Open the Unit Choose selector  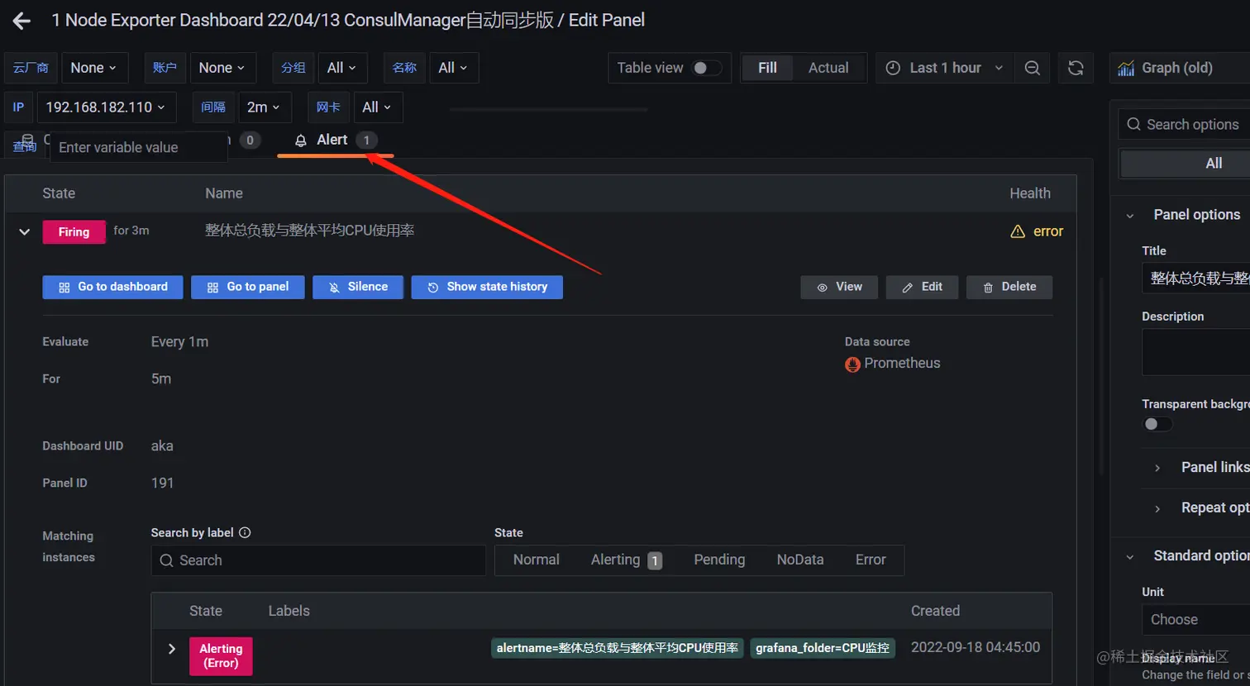pyautogui.click(x=1196, y=620)
